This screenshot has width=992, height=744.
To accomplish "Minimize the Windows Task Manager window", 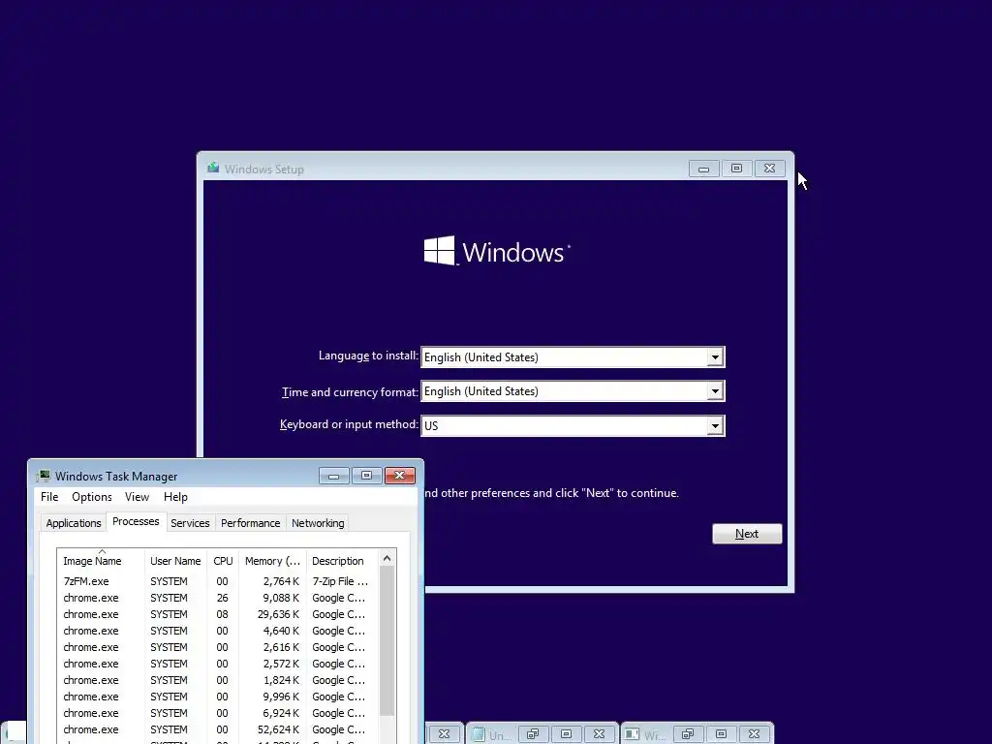I will tap(333, 475).
